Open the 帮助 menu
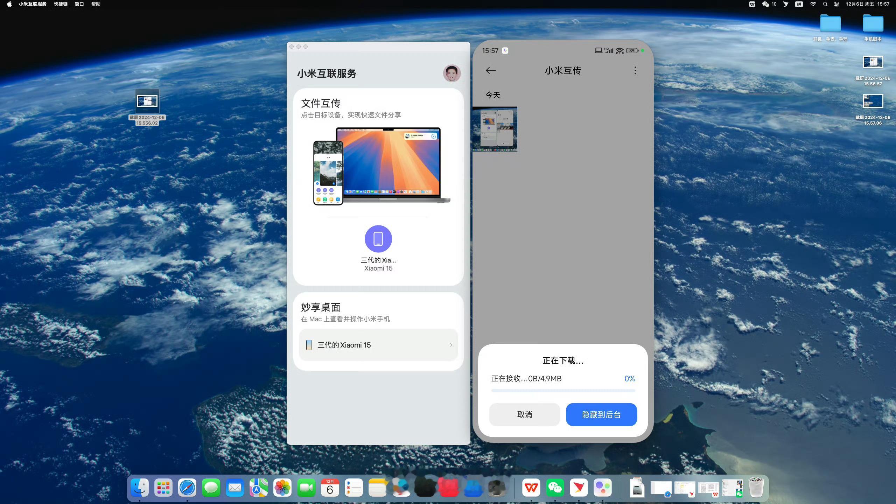Screen dimensions: 896x504 (96, 4)
